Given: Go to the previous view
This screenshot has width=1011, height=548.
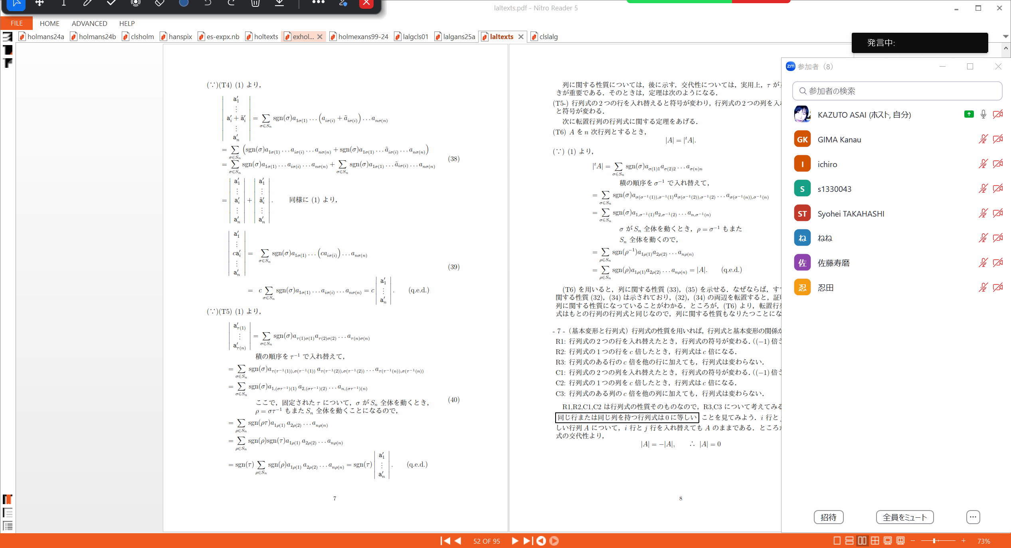Looking at the screenshot, I should tap(541, 541).
